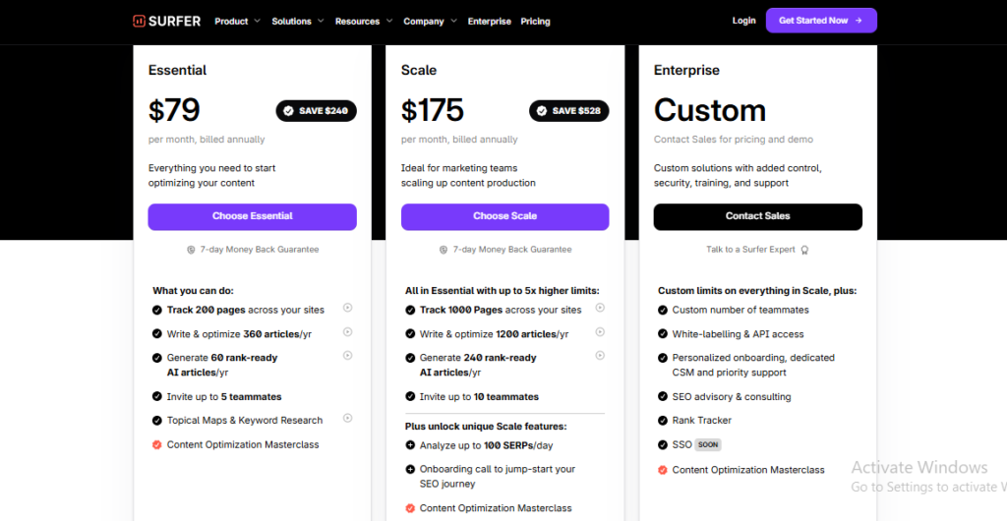Click the award icon beside Talk to a Surfer Expert
1007x521 pixels.
point(804,251)
